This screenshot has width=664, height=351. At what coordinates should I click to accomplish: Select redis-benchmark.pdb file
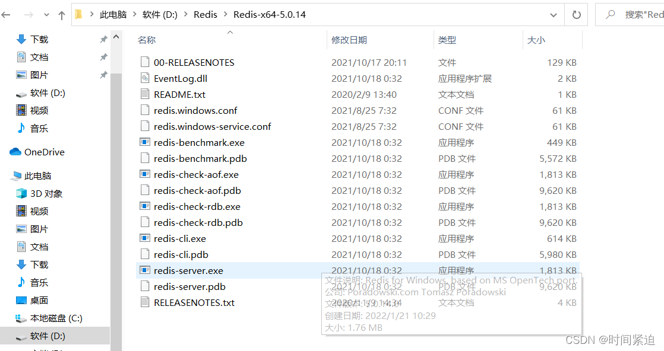(200, 158)
